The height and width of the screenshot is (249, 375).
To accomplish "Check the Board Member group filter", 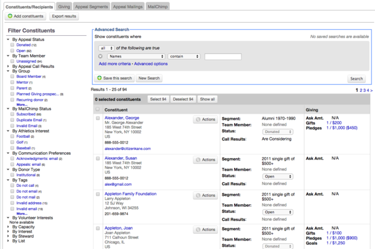I will [12, 77].
